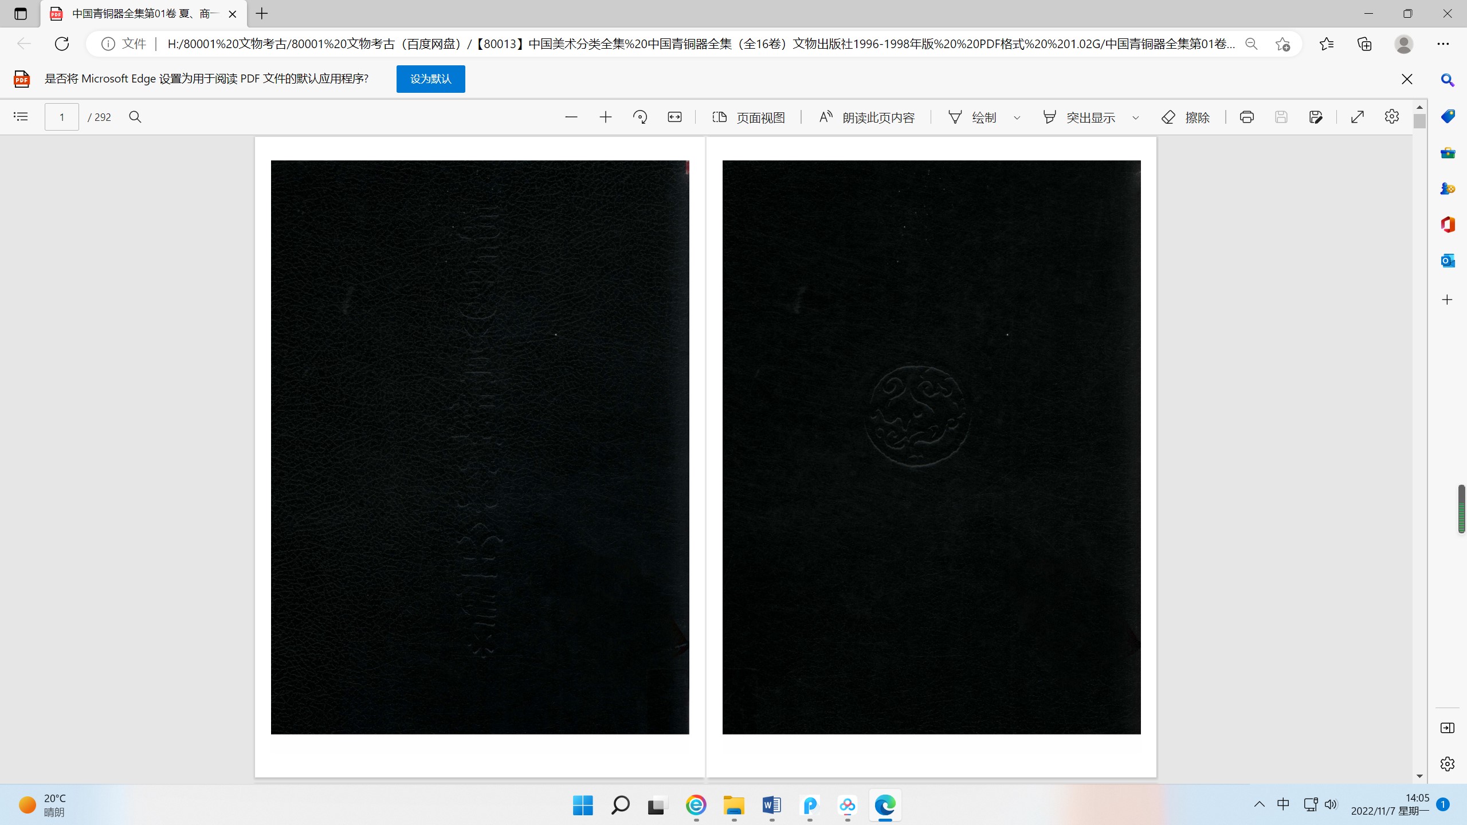Open Collections panel

pyautogui.click(x=1364, y=44)
